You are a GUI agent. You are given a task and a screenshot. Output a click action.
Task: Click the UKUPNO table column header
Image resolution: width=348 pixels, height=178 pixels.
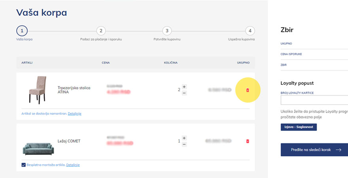point(243,63)
